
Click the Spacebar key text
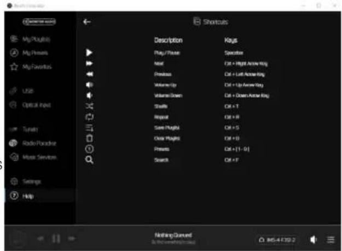tap(234, 53)
